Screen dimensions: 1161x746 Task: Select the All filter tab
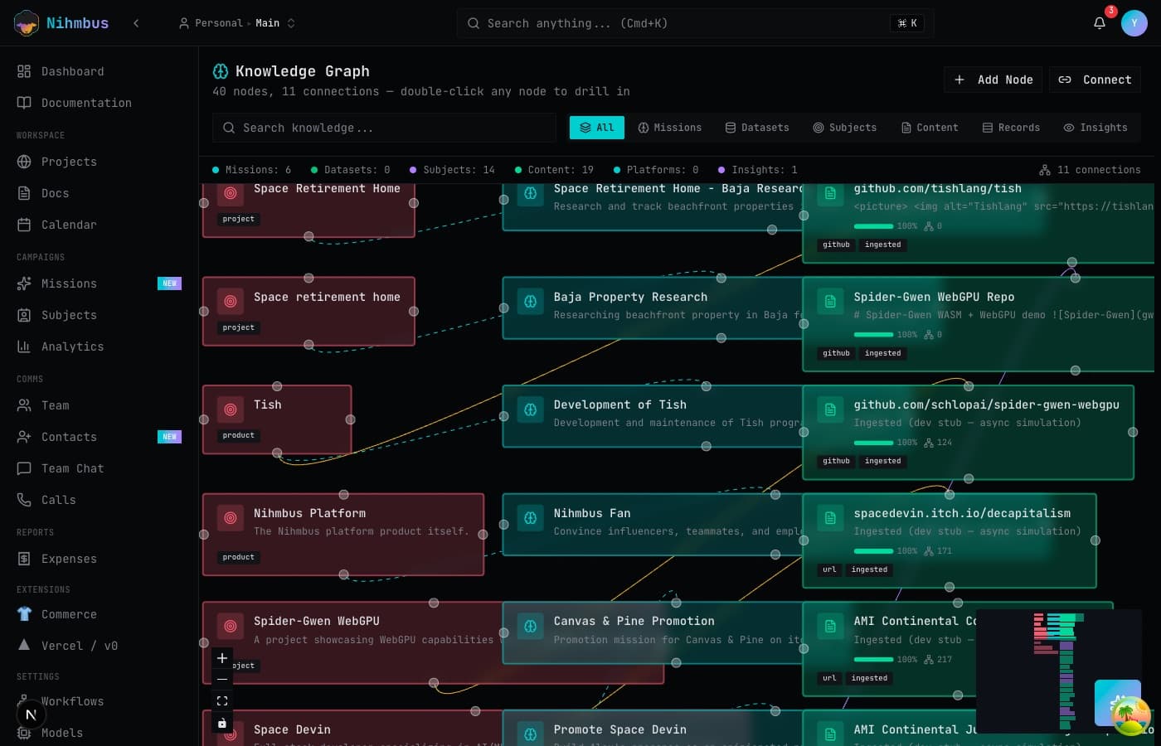tap(597, 128)
